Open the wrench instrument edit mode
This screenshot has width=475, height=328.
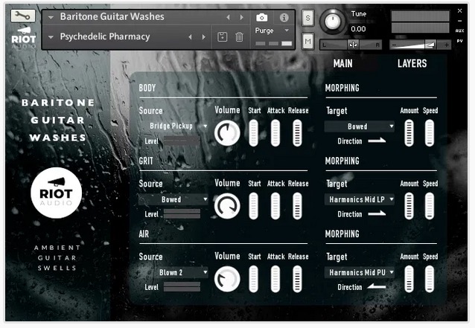(23, 16)
